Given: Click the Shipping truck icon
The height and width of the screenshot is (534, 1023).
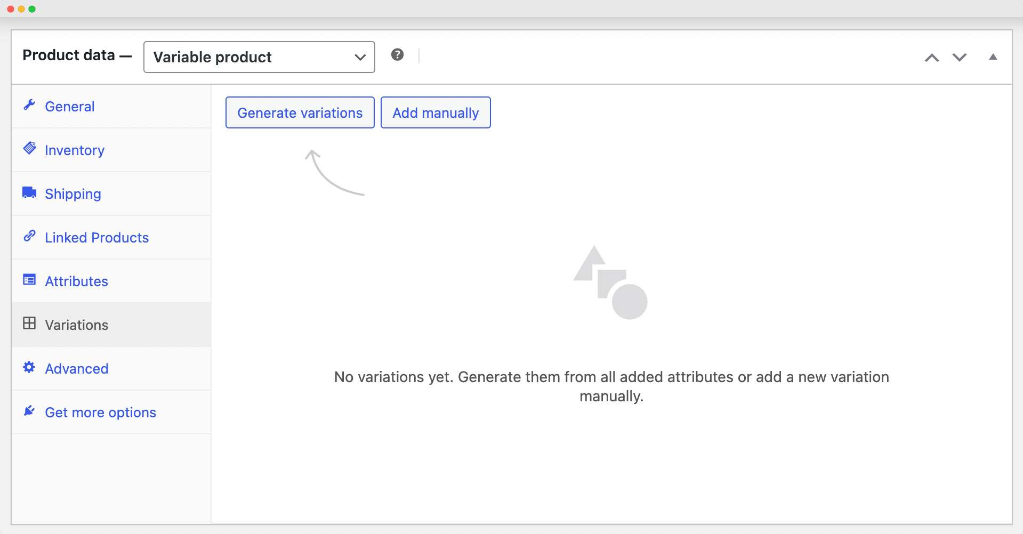Looking at the screenshot, I should pyautogui.click(x=29, y=192).
